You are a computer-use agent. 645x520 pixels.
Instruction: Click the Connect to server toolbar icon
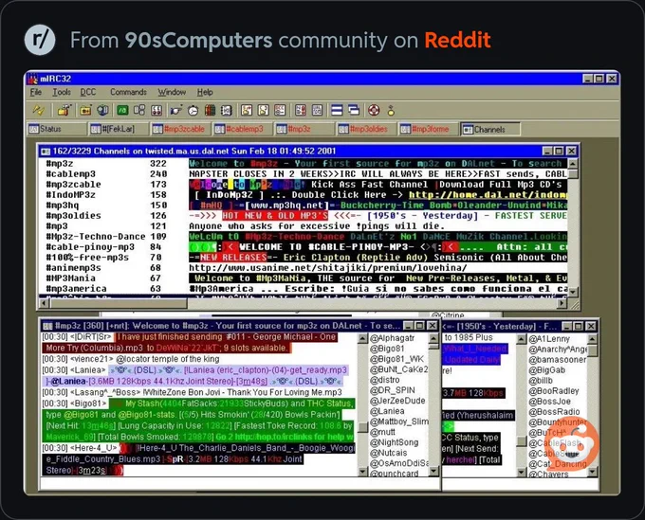click(38, 110)
